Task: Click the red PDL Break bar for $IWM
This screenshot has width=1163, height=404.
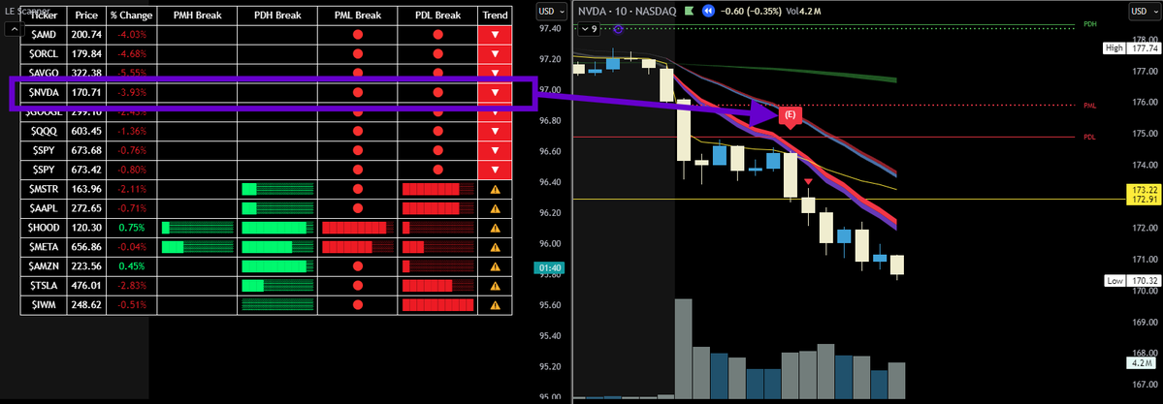Action: [x=437, y=304]
